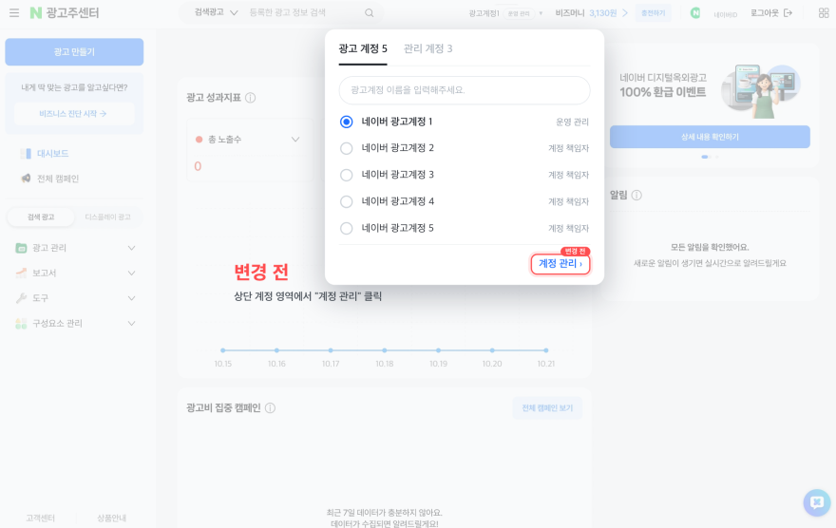This screenshot has height=528, width=836.
Task: Select 네이버 광고계정 2 radio button
Action: pos(347,148)
